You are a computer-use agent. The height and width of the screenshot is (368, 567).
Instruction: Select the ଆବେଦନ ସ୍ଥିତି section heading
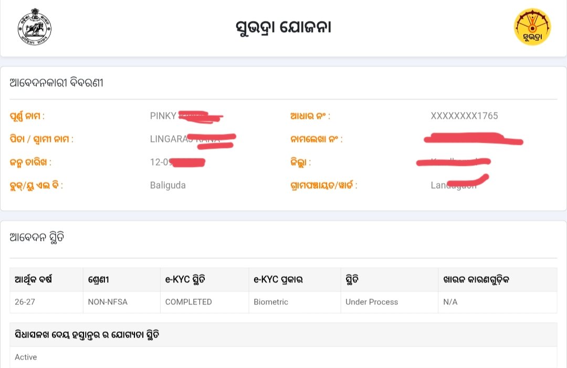(x=37, y=238)
